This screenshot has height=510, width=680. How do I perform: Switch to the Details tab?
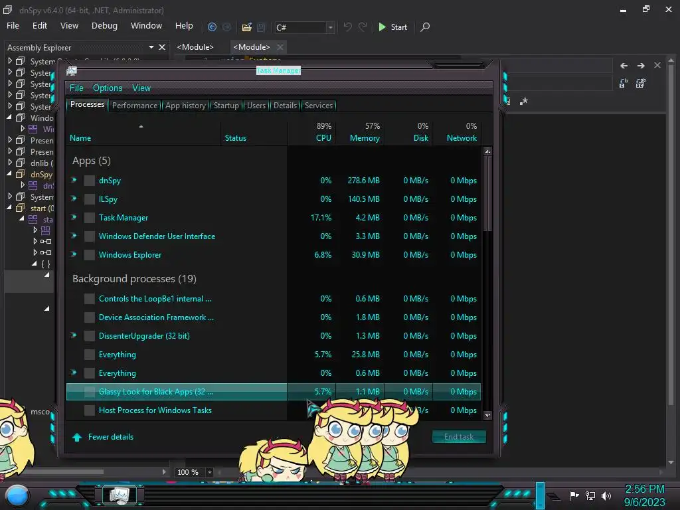285,106
